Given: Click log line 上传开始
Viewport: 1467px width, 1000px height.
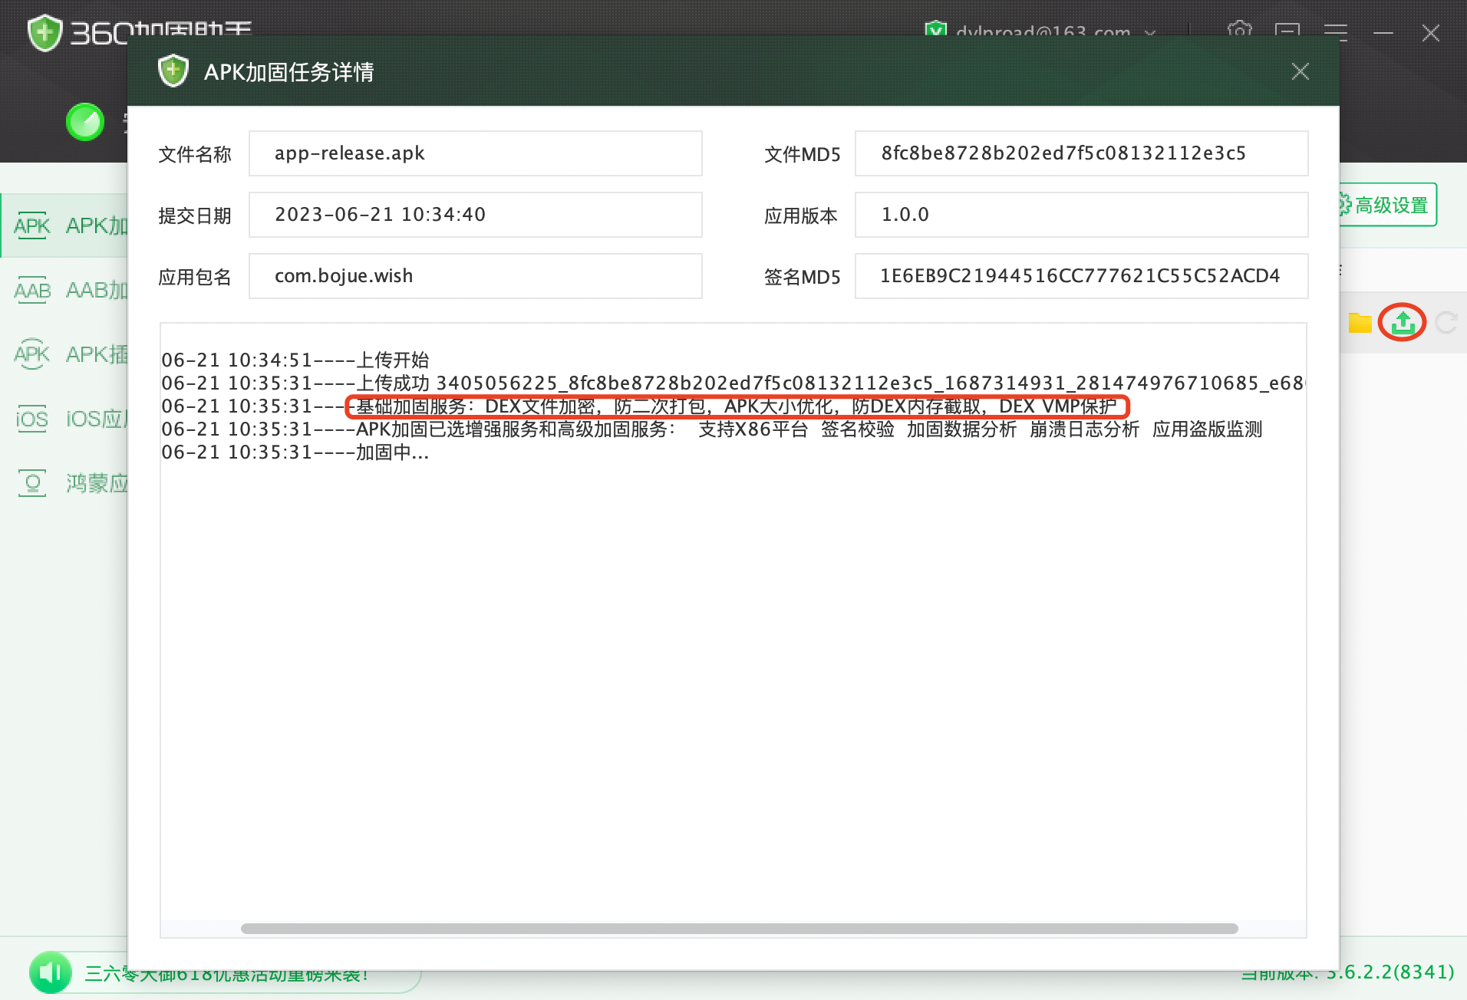Looking at the screenshot, I should [x=295, y=360].
